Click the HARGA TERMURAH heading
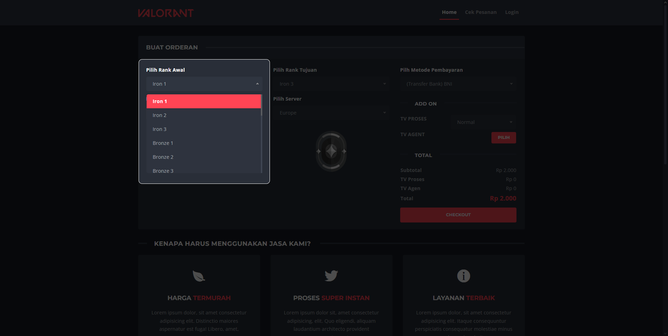The width and height of the screenshot is (668, 336). [x=199, y=298]
